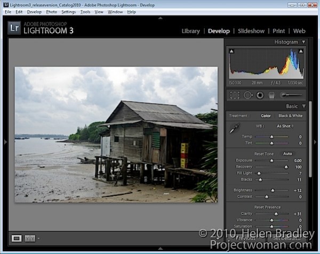Switch to Before/After YY view
Screen dimensions: 320x254
[30, 239]
